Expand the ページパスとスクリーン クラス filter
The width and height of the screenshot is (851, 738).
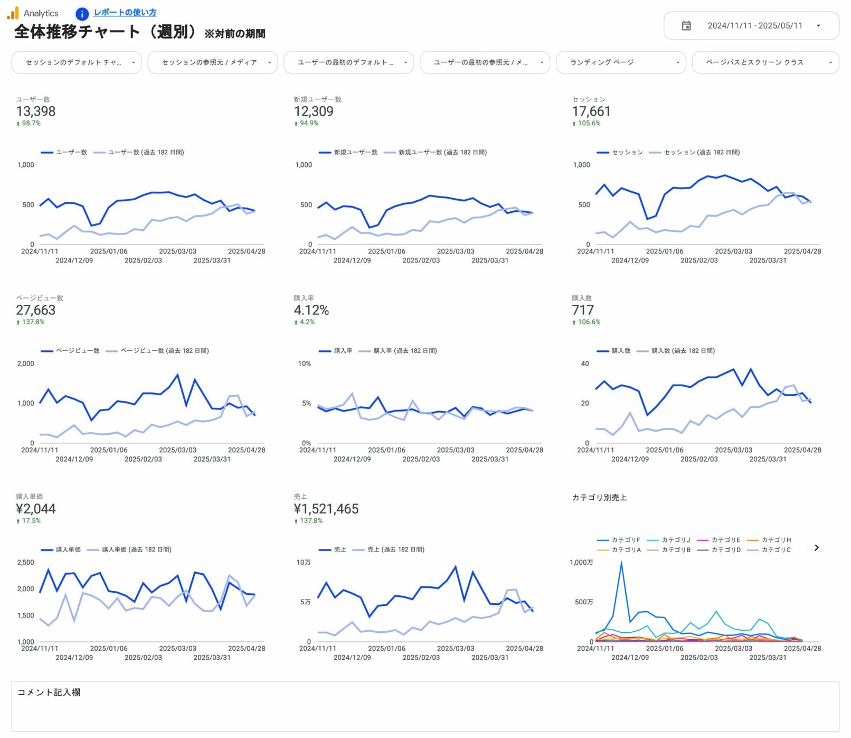[x=765, y=62]
